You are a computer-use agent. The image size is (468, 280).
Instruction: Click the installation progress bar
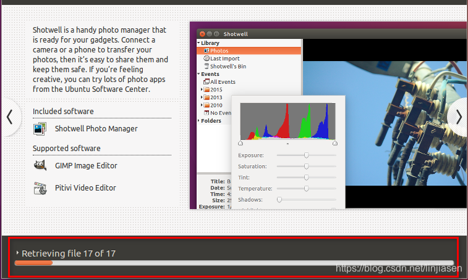pyautogui.click(x=234, y=263)
